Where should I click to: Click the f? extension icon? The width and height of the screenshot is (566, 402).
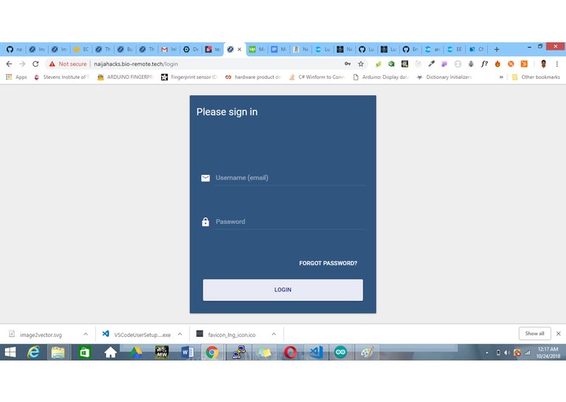pos(484,63)
